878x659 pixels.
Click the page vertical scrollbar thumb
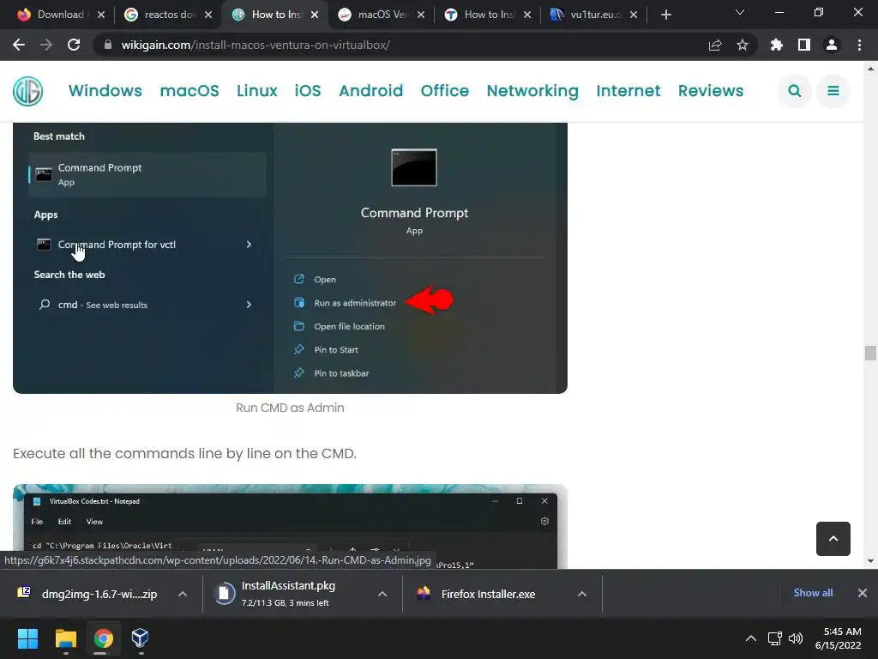(870, 353)
